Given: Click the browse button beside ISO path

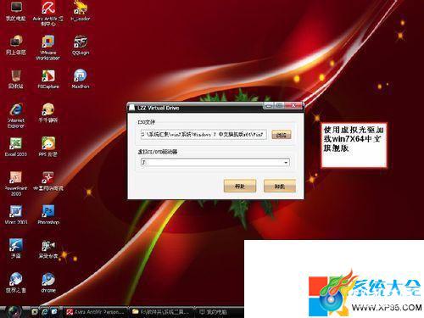Looking at the screenshot, I should 282,135.
